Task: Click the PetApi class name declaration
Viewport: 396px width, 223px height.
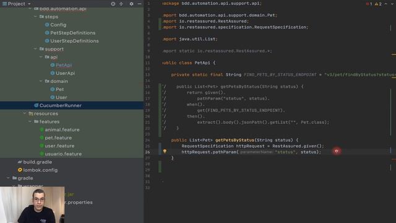Action: pos(202,63)
